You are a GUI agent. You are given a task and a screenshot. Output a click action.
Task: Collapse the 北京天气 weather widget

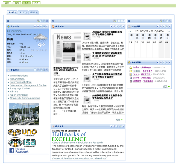point(35,27)
